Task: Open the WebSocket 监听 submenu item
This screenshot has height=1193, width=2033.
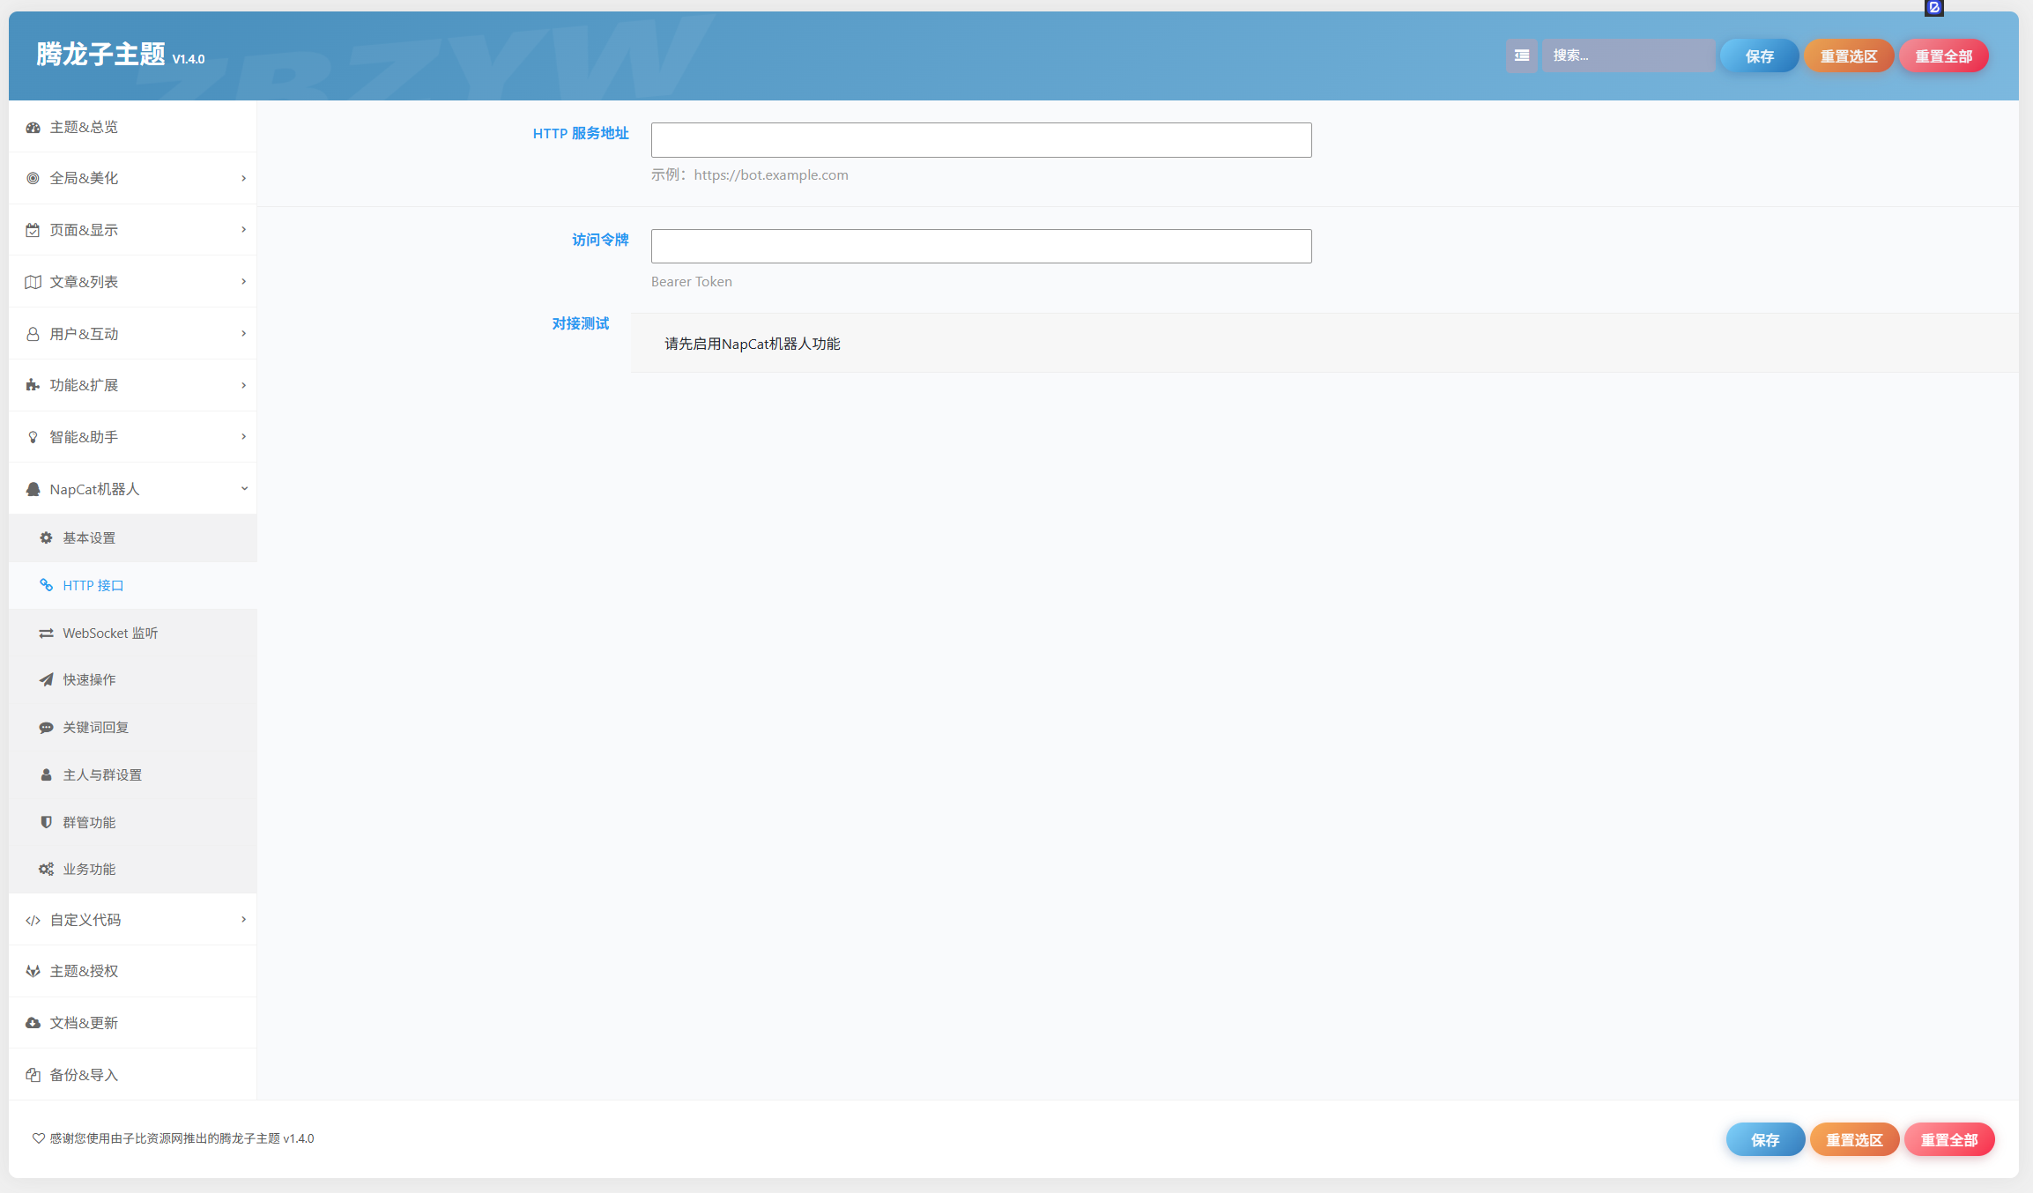Action: pyautogui.click(x=132, y=634)
